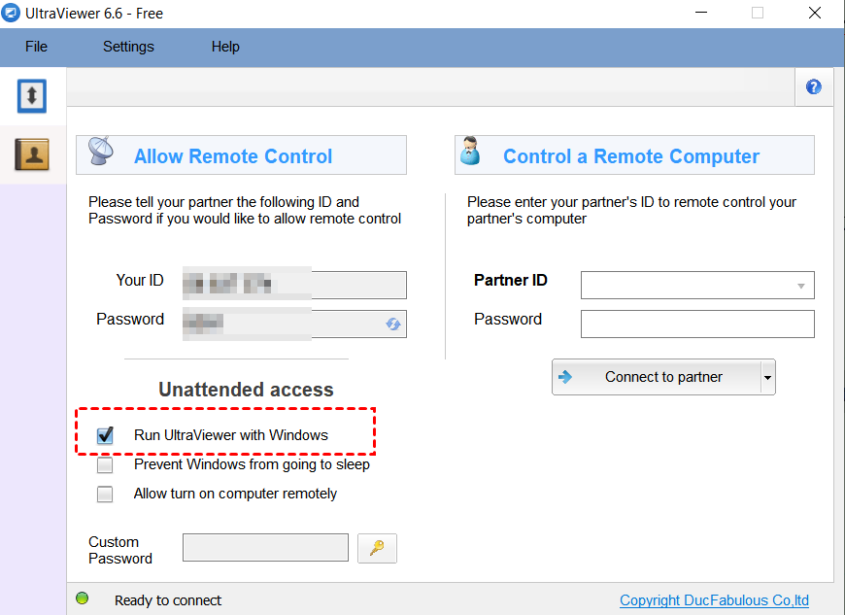The width and height of the screenshot is (845, 615).
Task: Open the Copyright DucFabulous Co,ltd link
Action: [714, 600]
